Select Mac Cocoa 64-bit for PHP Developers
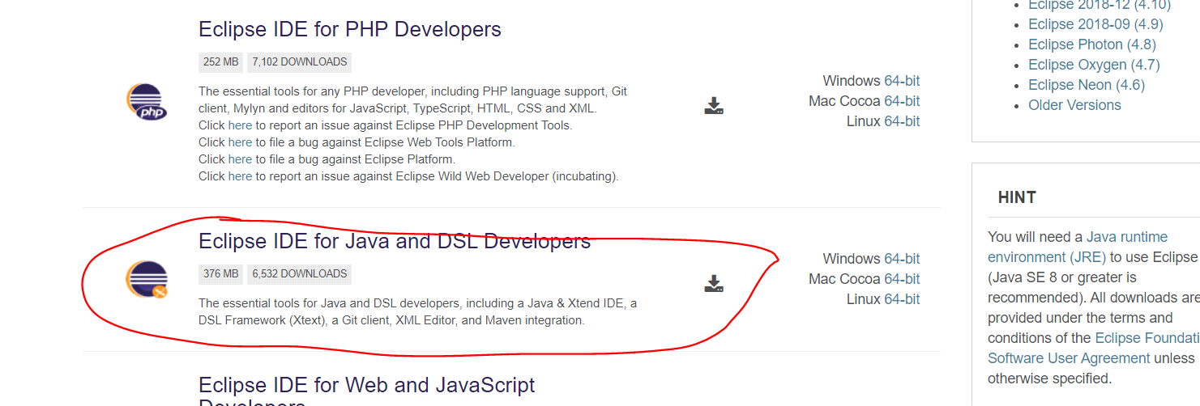This screenshot has width=1200, height=406. click(x=902, y=101)
